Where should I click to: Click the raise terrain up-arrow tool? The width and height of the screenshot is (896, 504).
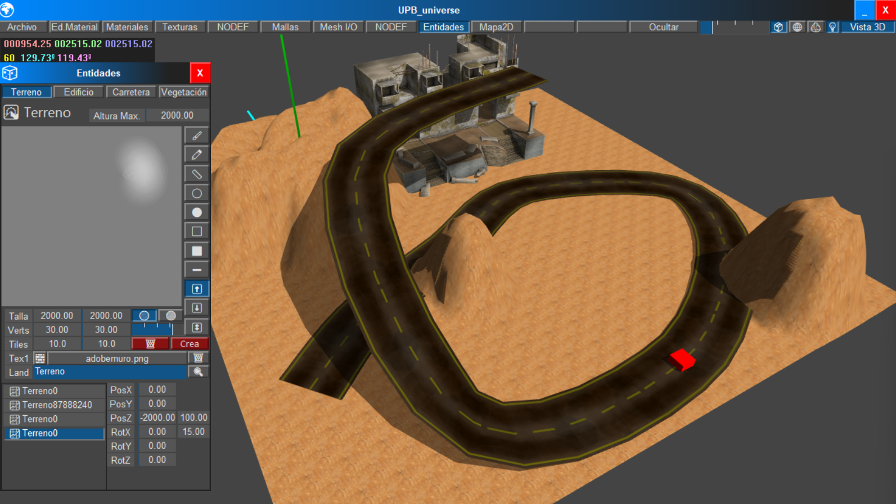tap(197, 289)
